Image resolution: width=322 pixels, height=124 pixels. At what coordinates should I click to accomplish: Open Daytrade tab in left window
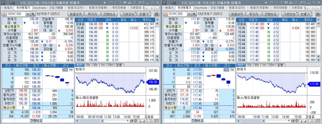click(x=39, y=8)
